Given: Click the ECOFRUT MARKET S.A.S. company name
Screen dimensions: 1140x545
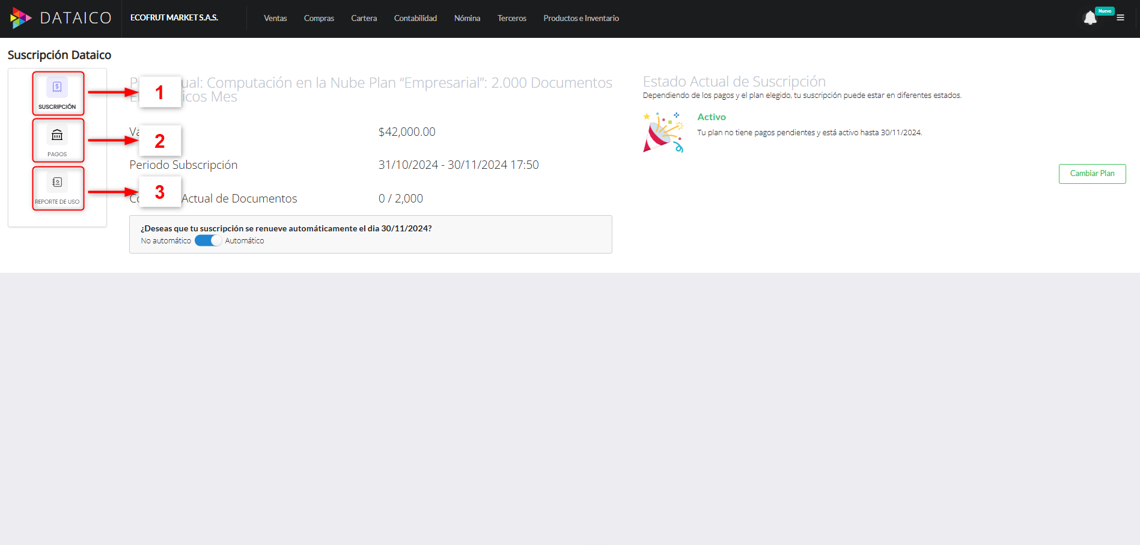Looking at the screenshot, I should click(174, 18).
